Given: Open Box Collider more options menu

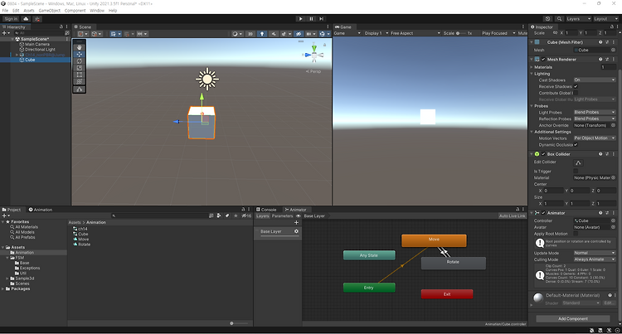Looking at the screenshot, I should click(613, 153).
